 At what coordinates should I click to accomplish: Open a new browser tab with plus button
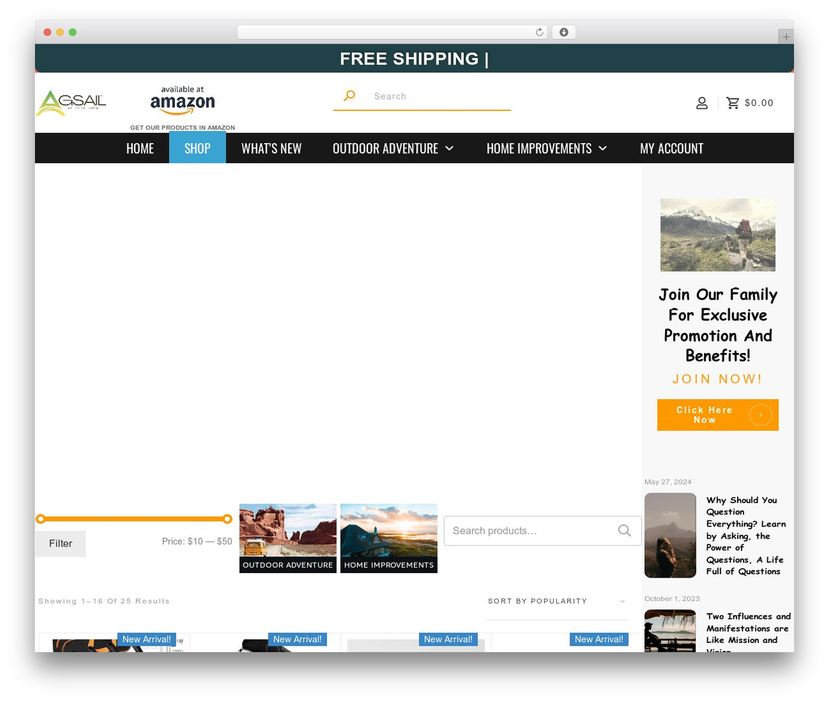coord(786,37)
